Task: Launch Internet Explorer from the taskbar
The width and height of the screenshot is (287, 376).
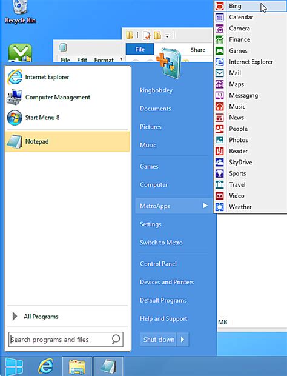Action: point(46,367)
